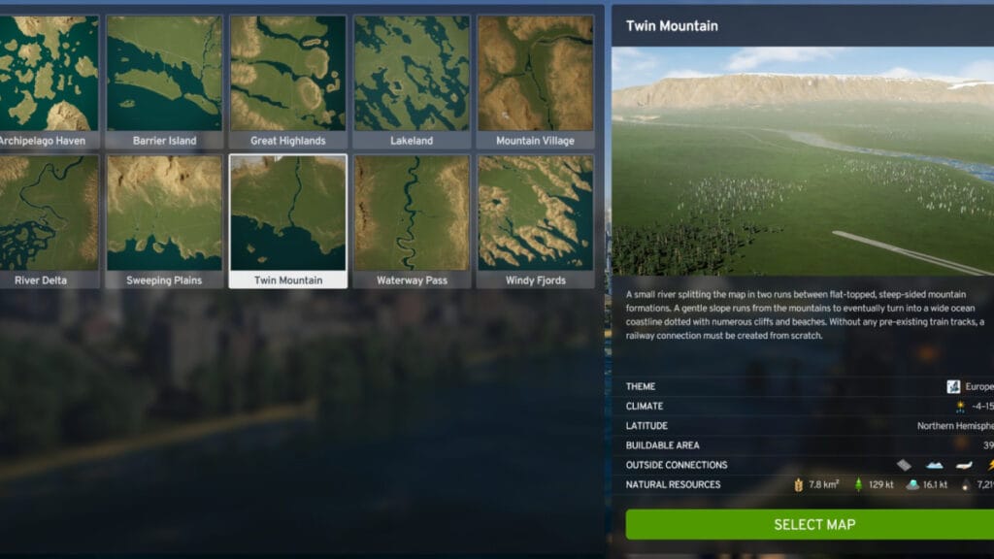Image resolution: width=994 pixels, height=559 pixels.
Task: Click the airplane outside connection icon
Action: coord(963,465)
